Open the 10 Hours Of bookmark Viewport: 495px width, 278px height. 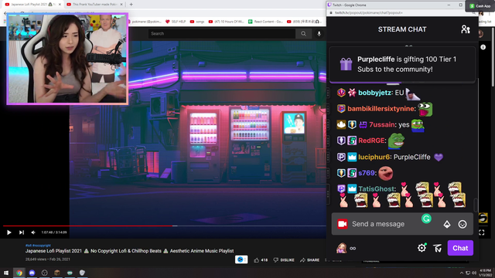(x=226, y=22)
